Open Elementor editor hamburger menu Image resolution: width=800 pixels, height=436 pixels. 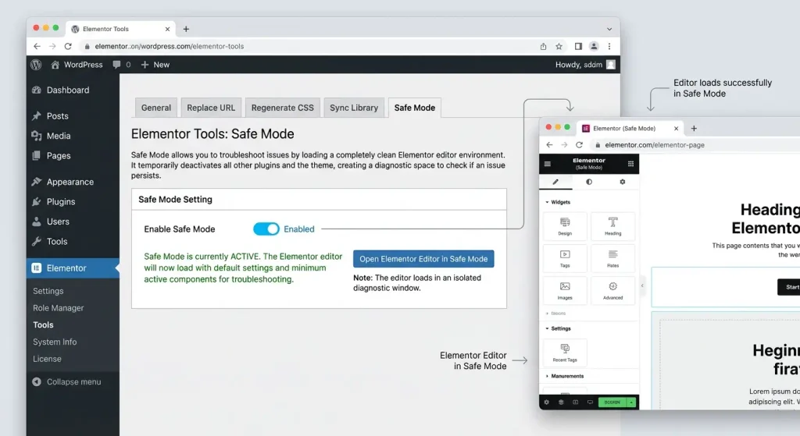[x=548, y=164]
